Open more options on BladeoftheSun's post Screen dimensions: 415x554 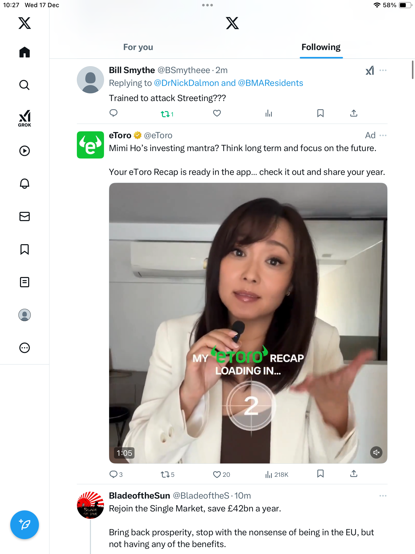tap(383, 496)
